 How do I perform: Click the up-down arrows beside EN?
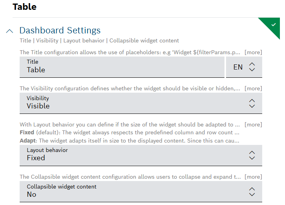[x=252, y=67]
